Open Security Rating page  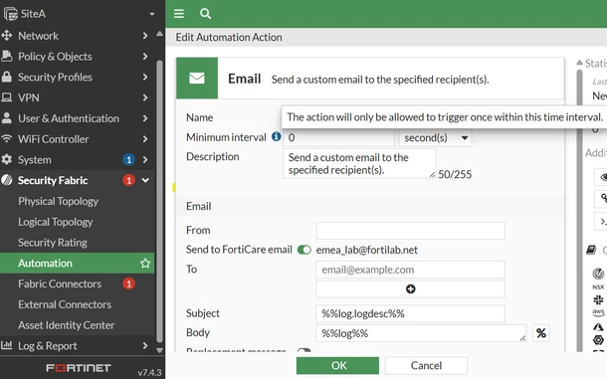pos(53,243)
